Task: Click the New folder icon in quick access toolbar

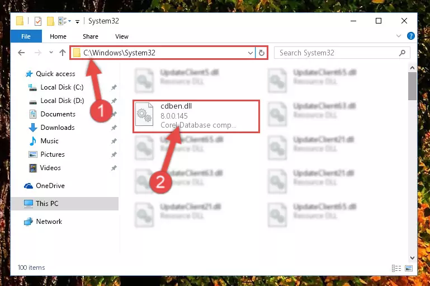Action: pyautogui.click(x=50, y=21)
